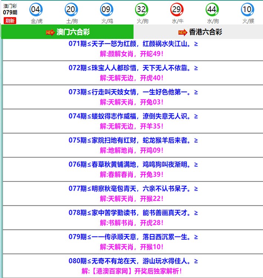Select the blue ball numbered 09
This screenshot has width=263, height=278.
(106, 10)
